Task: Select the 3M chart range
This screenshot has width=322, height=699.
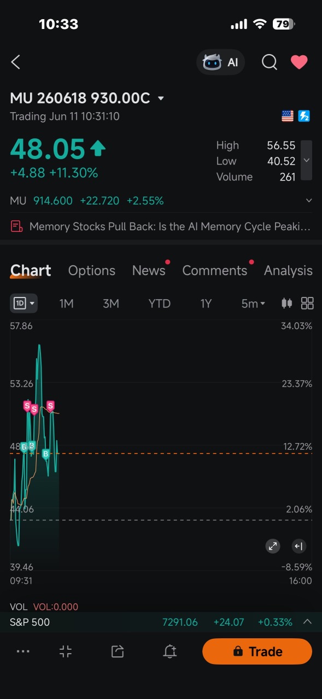Action: tap(111, 304)
